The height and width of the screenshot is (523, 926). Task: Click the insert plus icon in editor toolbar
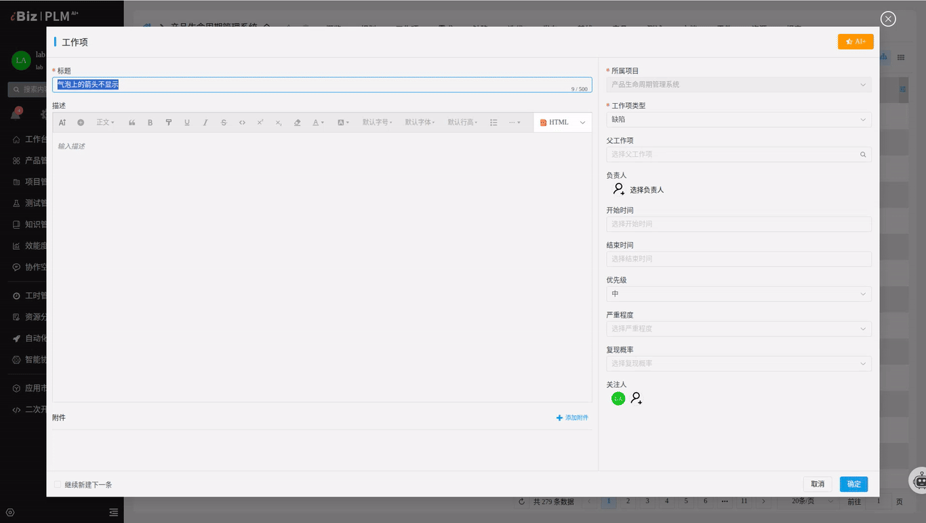[x=81, y=123]
